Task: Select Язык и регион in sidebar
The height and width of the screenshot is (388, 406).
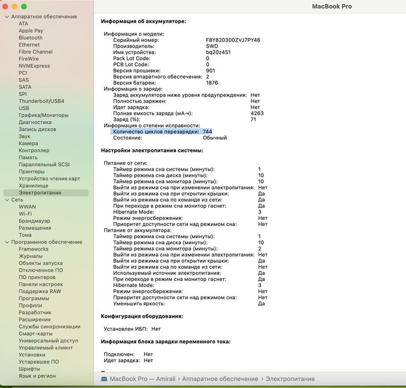Action: (x=37, y=376)
